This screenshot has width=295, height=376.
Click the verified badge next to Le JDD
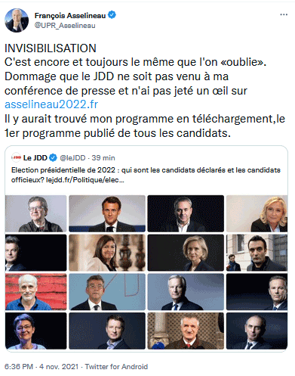[53, 158]
